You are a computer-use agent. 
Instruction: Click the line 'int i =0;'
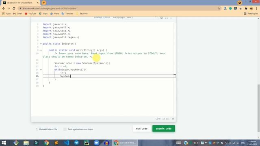point(61,67)
